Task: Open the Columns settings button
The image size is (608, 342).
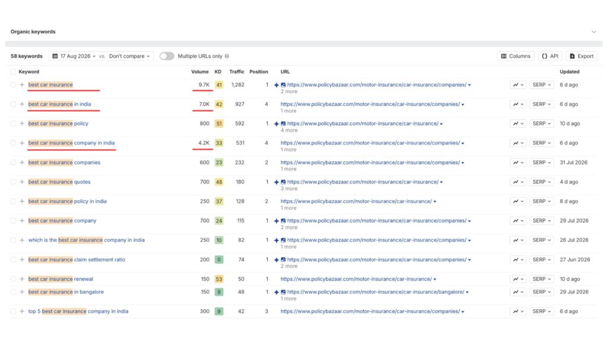Action: [516, 56]
